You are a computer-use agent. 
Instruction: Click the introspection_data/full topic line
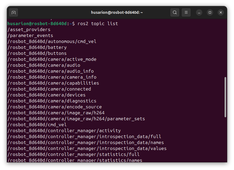click(84, 137)
